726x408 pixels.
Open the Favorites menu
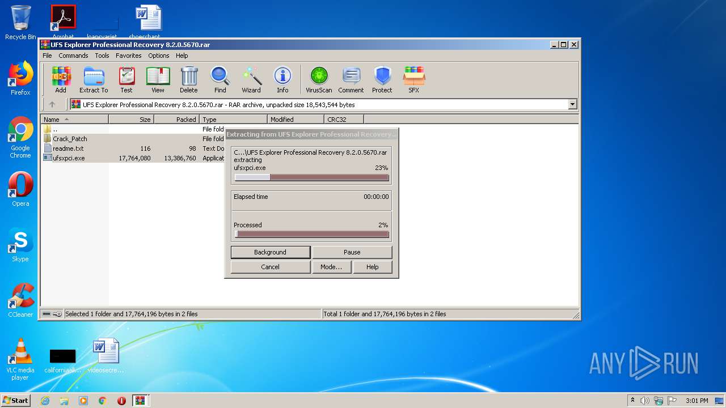coord(129,56)
